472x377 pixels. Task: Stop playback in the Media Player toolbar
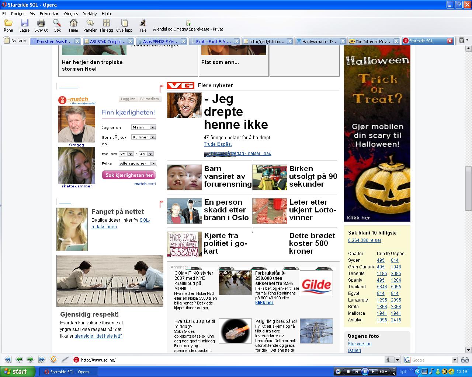347,371
